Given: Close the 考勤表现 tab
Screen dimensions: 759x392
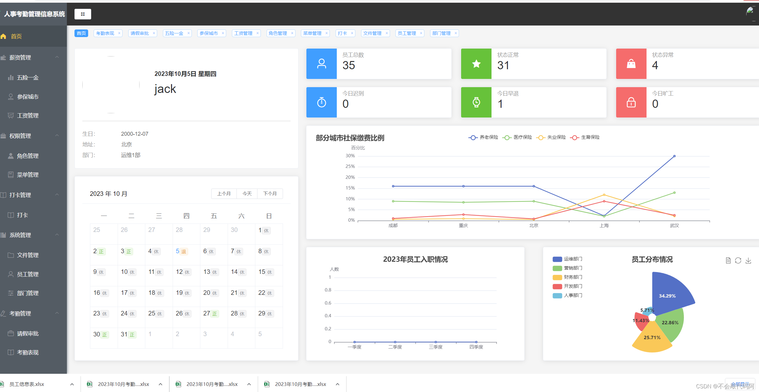Looking at the screenshot, I should pyautogui.click(x=119, y=33).
